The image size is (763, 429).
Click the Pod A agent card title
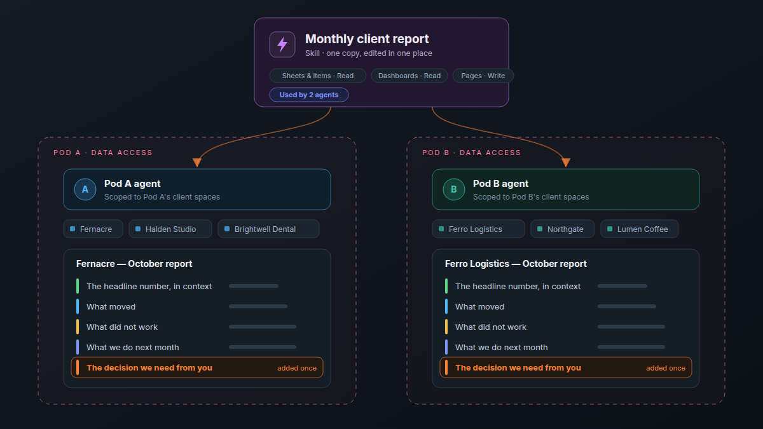(132, 184)
